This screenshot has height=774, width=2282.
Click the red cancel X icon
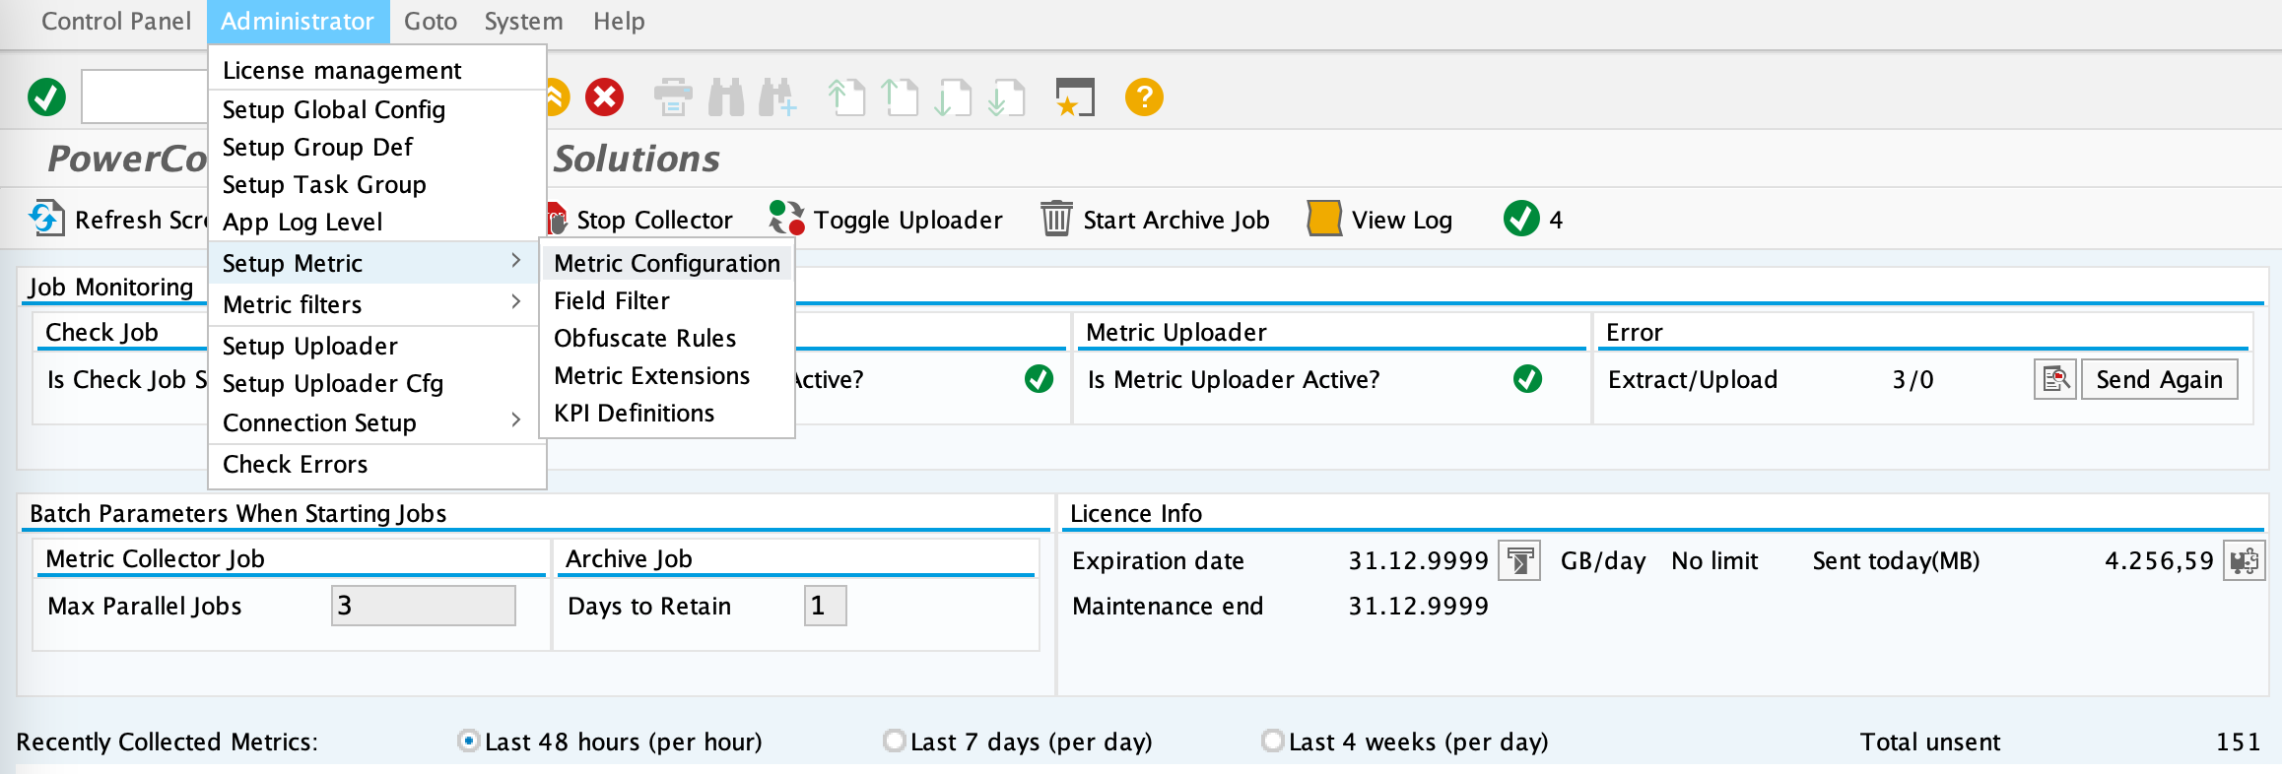[604, 97]
